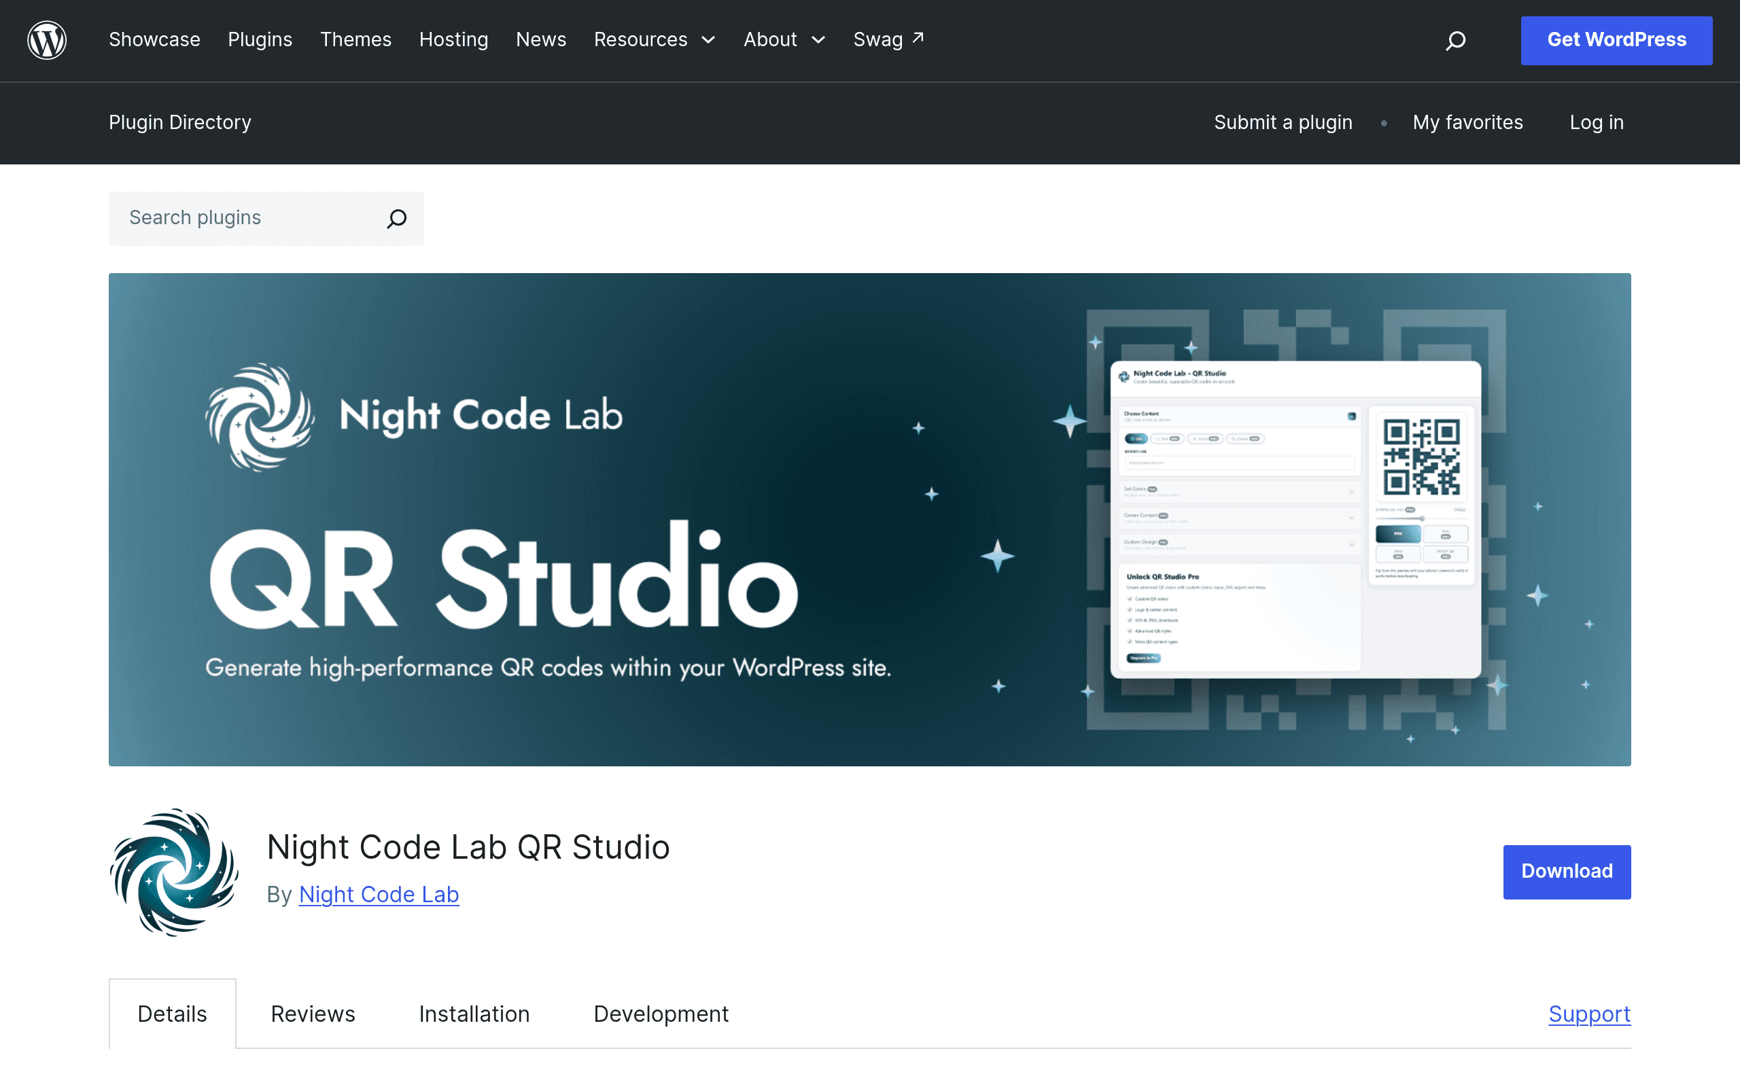Expand the About menu
This screenshot has height=1087, width=1740.
pyautogui.click(x=784, y=39)
